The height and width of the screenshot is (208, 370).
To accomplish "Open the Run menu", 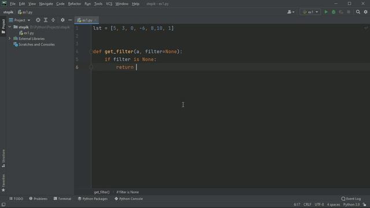I will click(x=87, y=4).
